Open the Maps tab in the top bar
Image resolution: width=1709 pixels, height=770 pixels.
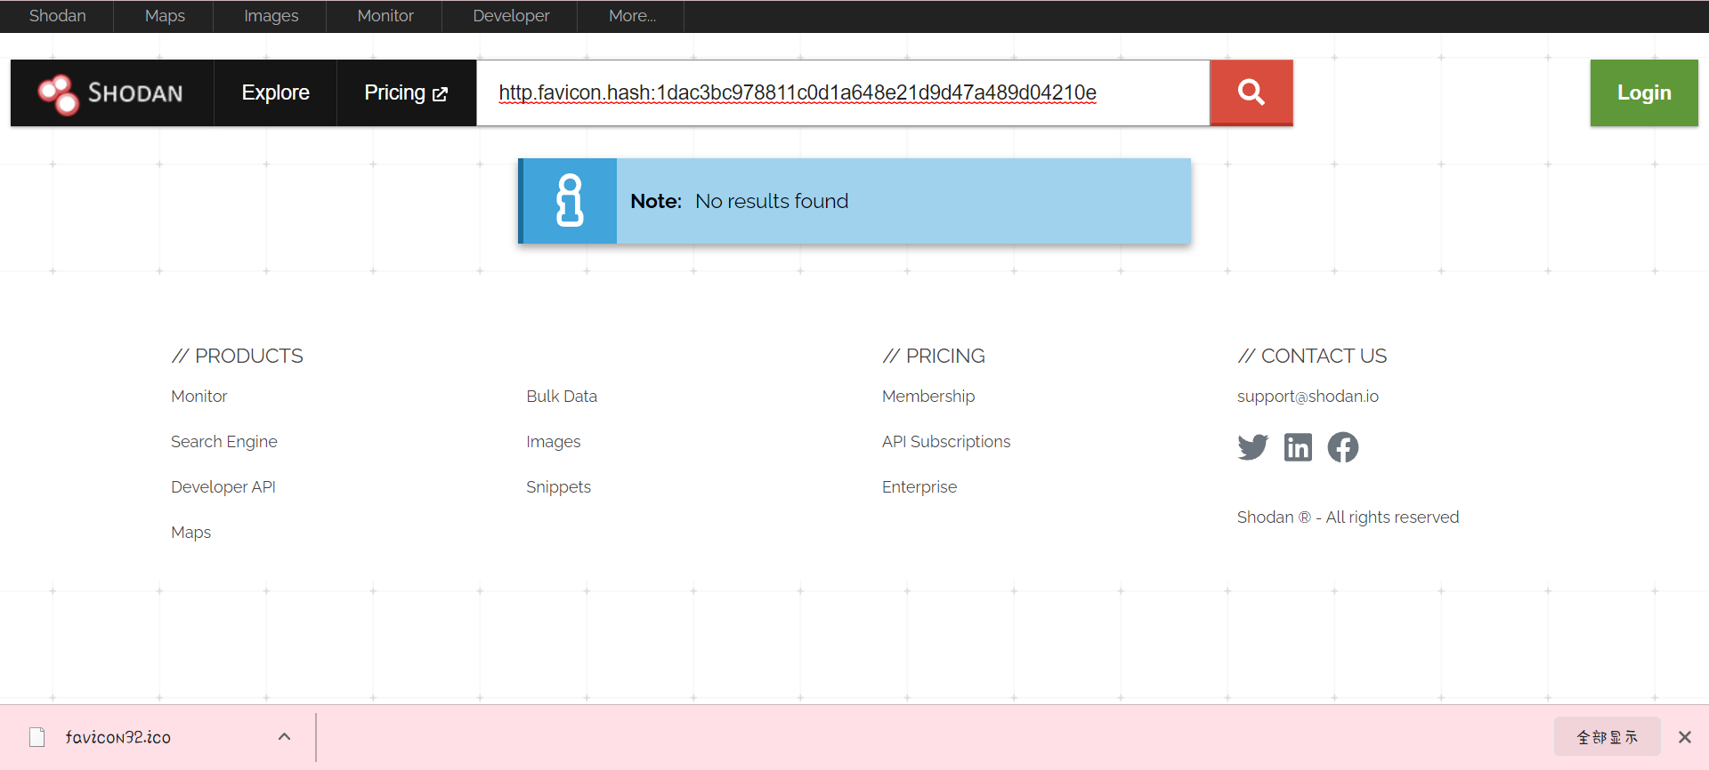[x=165, y=16]
